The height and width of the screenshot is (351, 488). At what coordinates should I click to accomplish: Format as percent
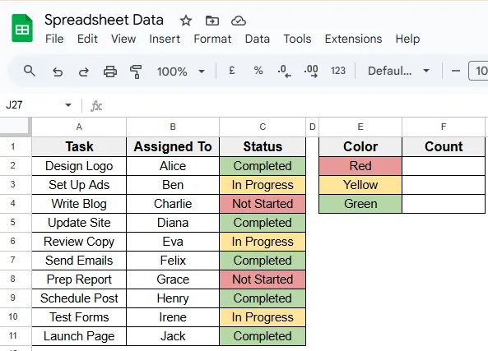click(258, 71)
